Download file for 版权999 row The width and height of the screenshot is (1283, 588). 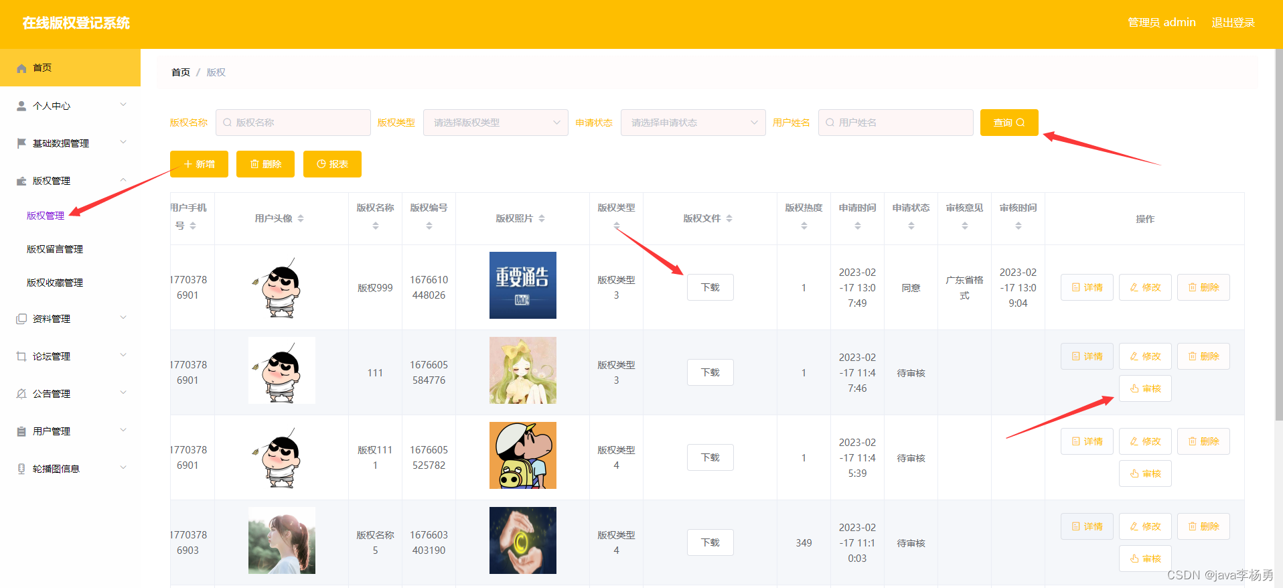pos(710,287)
